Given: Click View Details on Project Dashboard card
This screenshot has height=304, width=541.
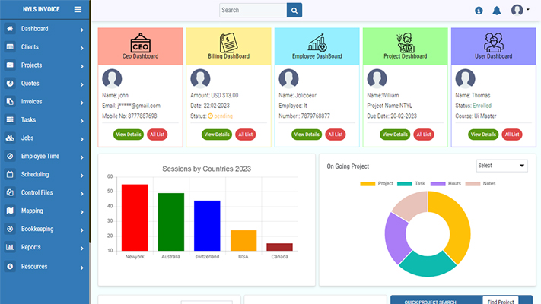Looking at the screenshot, I should 395,135.
